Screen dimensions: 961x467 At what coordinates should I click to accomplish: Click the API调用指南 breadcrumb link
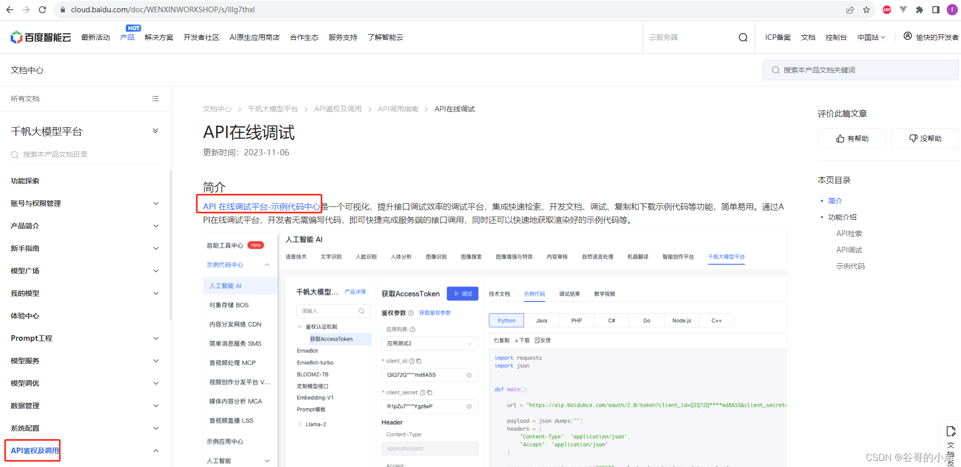click(x=398, y=109)
